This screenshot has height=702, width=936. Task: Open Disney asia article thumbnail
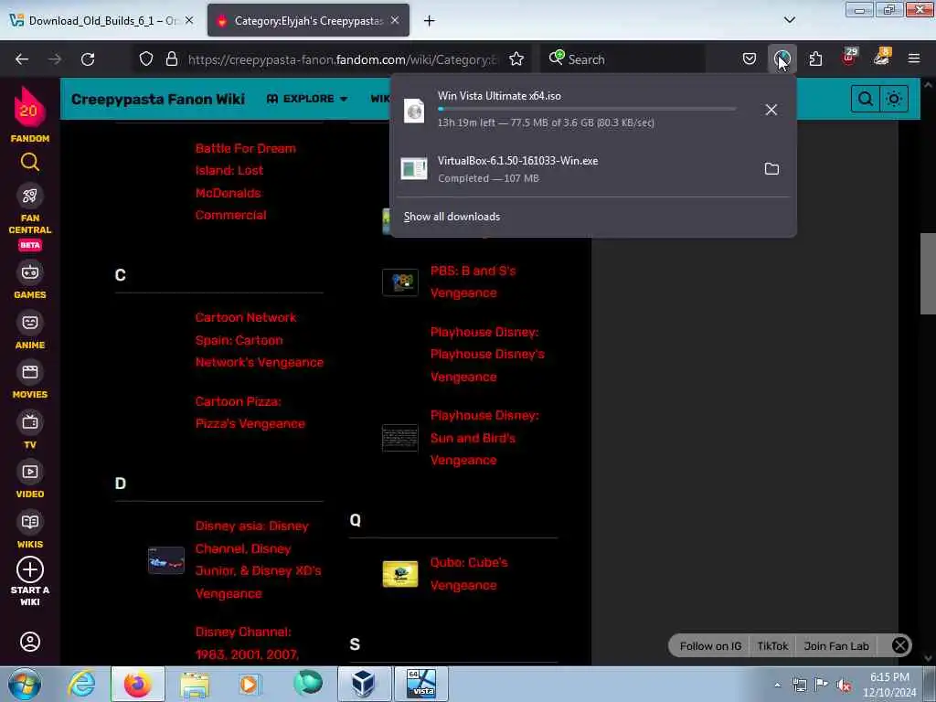pyautogui.click(x=166, y=560)
